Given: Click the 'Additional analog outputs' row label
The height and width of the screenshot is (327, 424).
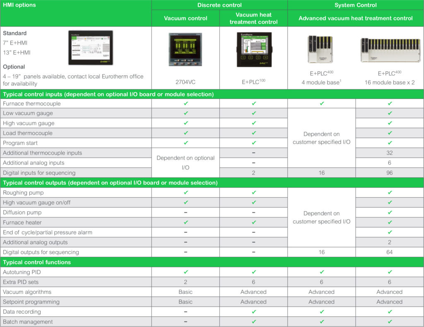Looking at the screenshot, I should pos(35,242).
